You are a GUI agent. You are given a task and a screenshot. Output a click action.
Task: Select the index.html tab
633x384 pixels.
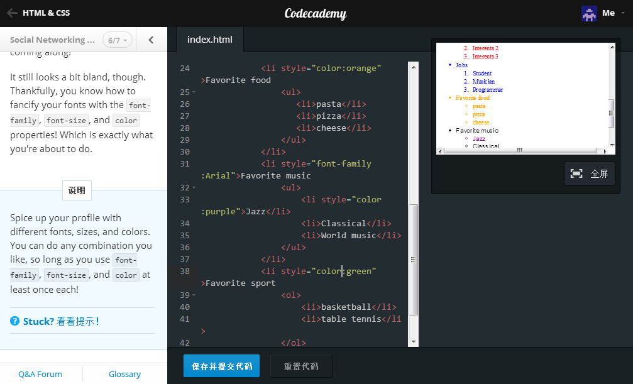(209, 38)
